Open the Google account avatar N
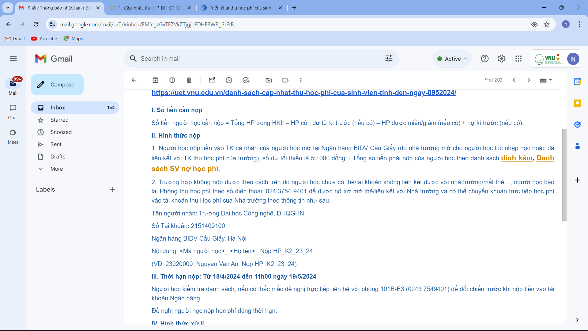The image size is (588, 331). [x=573, y=59]
